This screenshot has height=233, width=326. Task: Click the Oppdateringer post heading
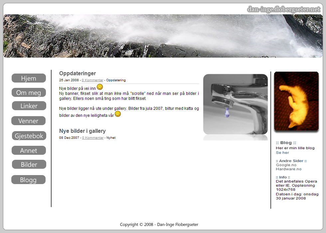coord(78,73)
